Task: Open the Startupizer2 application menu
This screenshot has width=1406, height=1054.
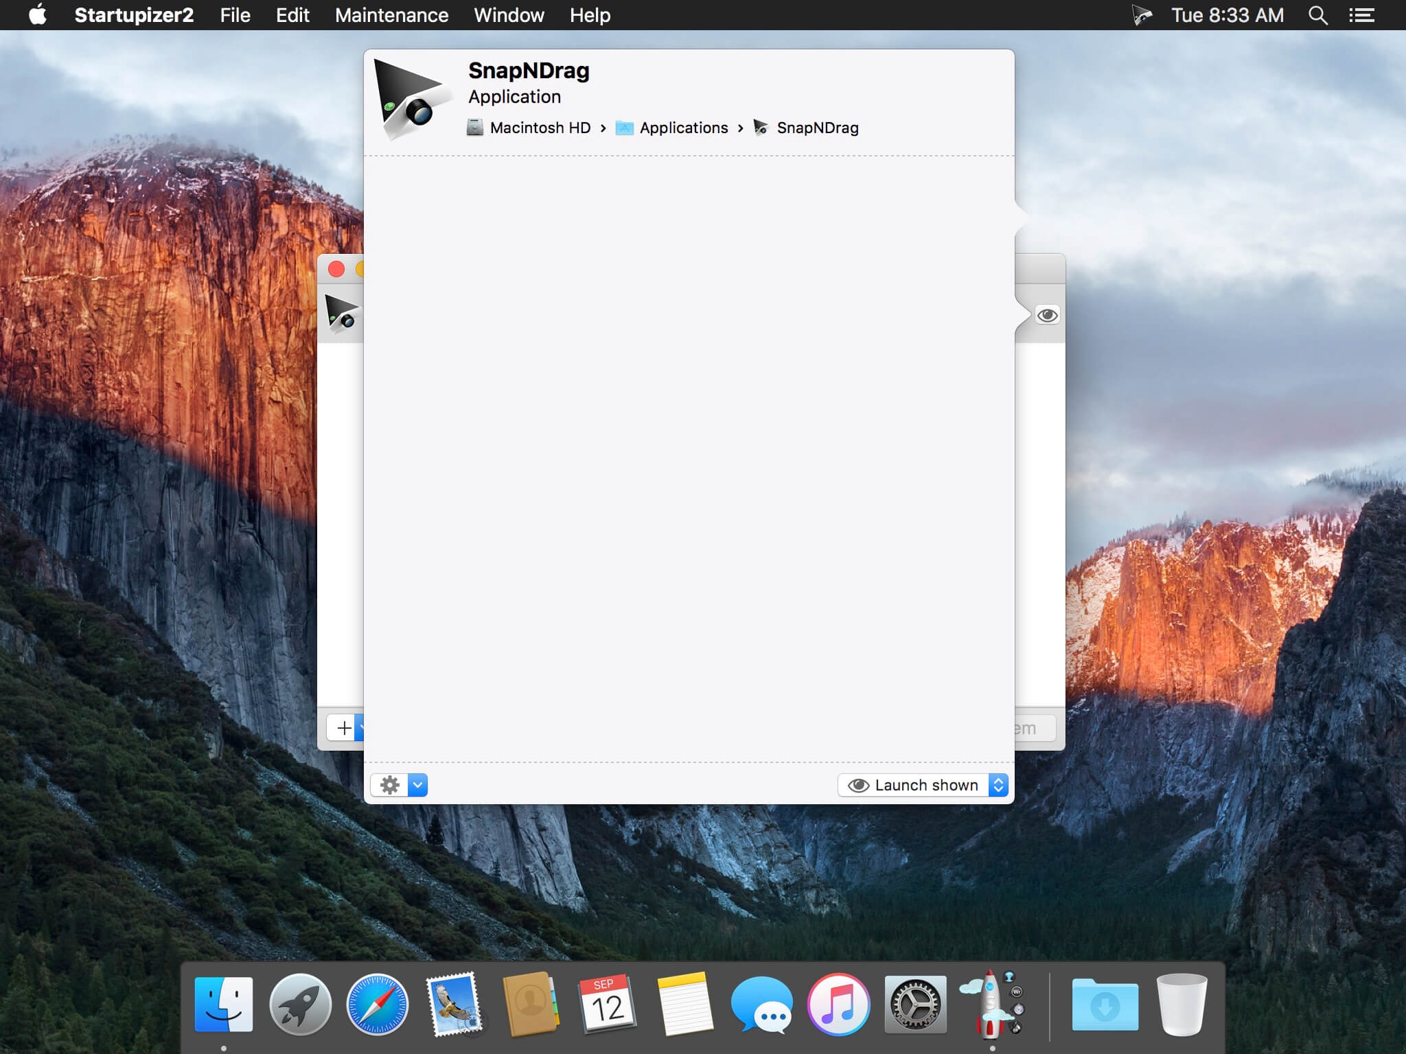Action: (x=134, y=15)
